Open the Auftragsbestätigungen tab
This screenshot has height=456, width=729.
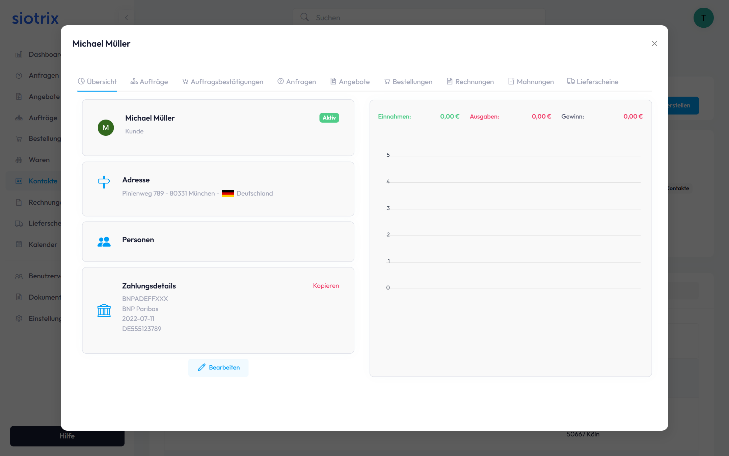(223, 82)
